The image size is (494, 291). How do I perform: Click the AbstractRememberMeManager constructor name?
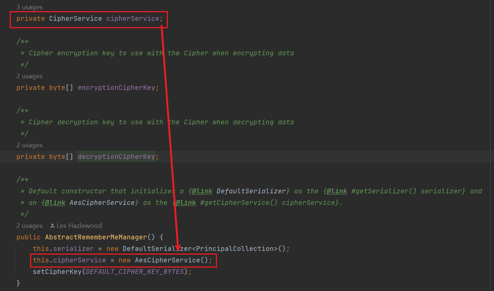point(96,237)
